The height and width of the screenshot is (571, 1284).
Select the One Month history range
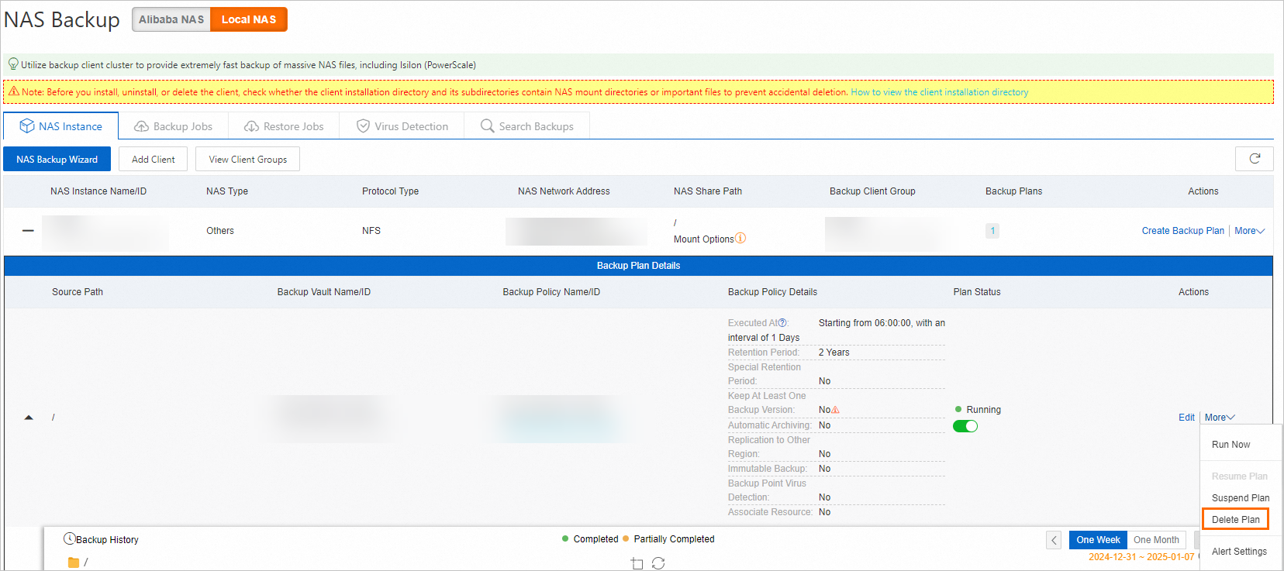(x=1156, y=540)
